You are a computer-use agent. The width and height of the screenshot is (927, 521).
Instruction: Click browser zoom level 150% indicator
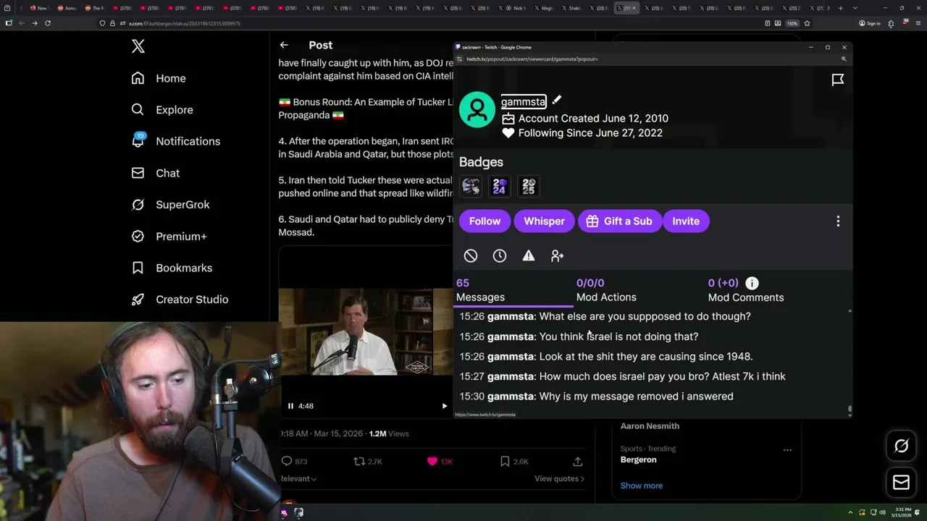[x=792, y=23]
